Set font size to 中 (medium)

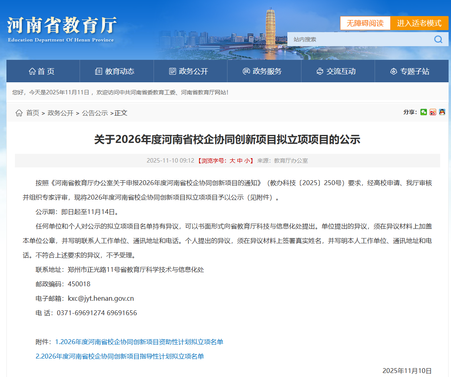(x=240, y=161)
